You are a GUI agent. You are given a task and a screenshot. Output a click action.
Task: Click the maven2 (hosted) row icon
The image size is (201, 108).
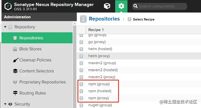(x=81, y=70)
